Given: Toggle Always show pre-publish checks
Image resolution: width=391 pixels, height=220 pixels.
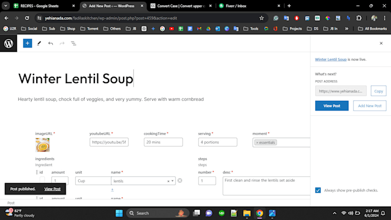Looking at the screenshot, I should point(318,190).
